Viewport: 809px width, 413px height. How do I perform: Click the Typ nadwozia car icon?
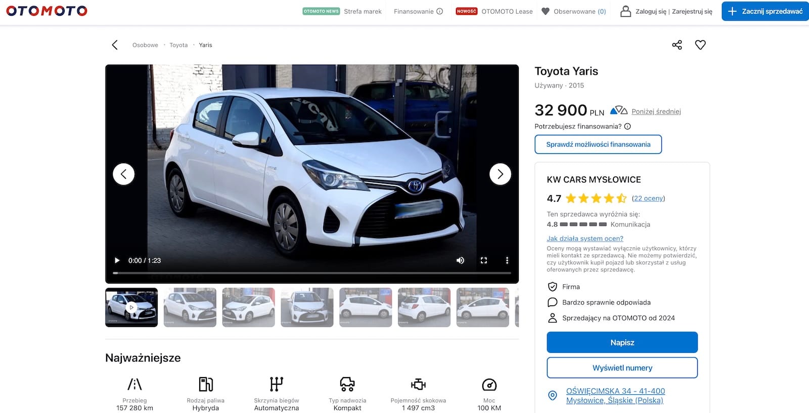[x=347, y=385]
